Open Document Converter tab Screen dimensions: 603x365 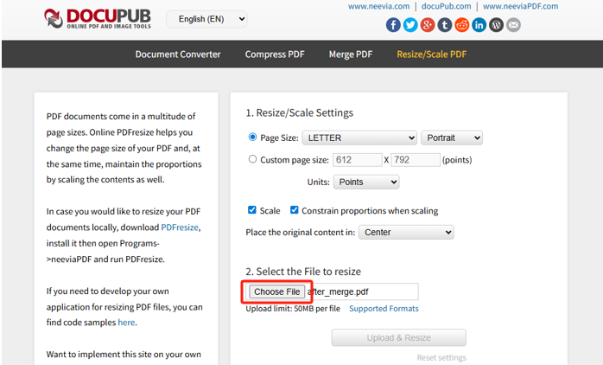coord(178,54)
